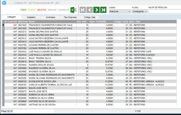The width and height of the screenshot is (181, 115).
Task: Click the 5,9800 tariff value
Action: (x=109, y=51)
